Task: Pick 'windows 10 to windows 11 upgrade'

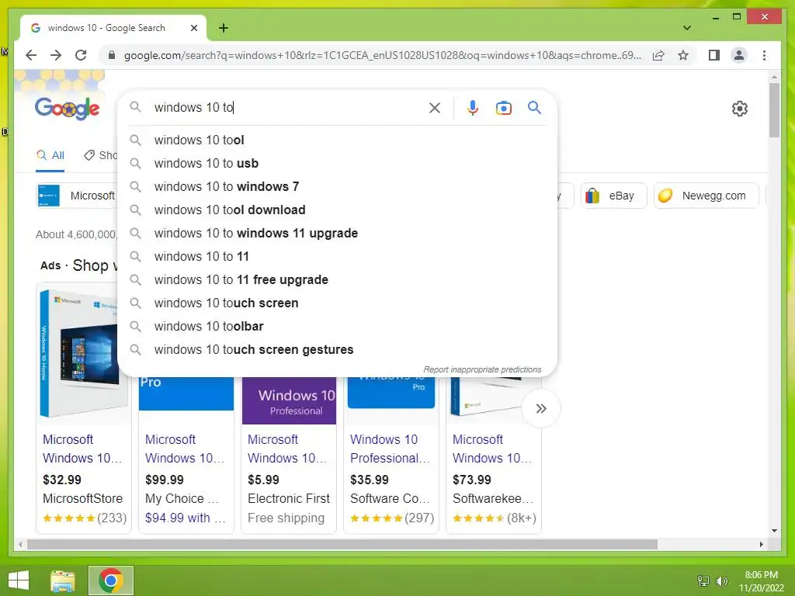Action: click(337, 233)
